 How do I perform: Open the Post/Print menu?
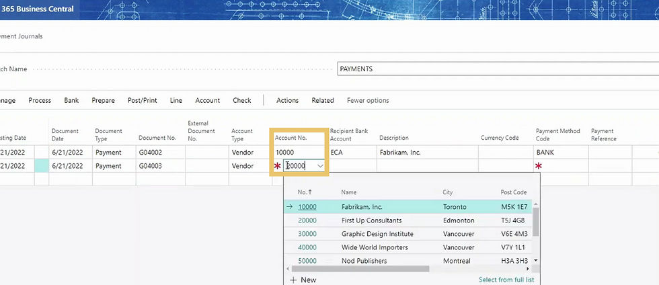click(143, 100)
